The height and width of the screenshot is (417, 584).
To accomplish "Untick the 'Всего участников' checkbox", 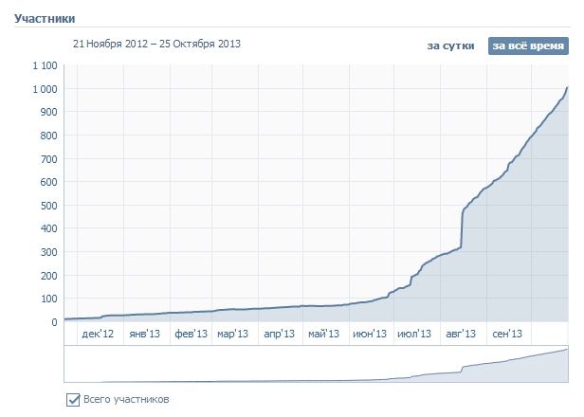I will (x=73, y=399).
